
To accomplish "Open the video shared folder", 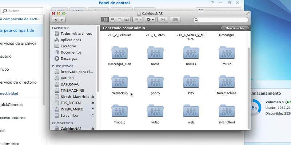I will (x=155, y=114).
